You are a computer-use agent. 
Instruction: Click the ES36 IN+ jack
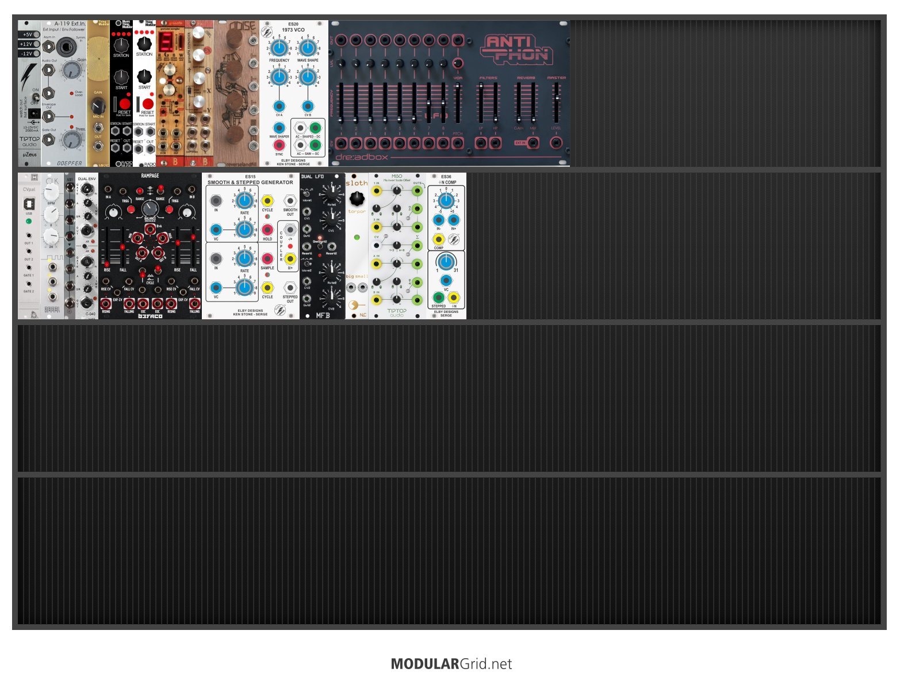coord(454,220)
